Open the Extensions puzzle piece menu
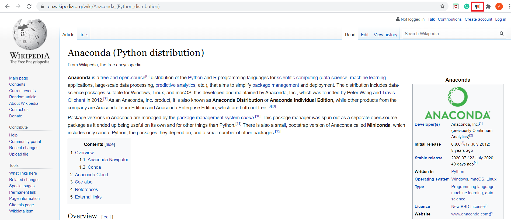511x220 pixels. [x=488, y=6]
